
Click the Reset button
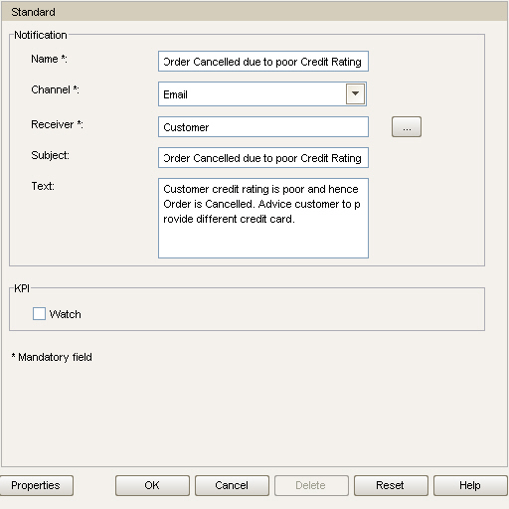[x=391, y=485]
